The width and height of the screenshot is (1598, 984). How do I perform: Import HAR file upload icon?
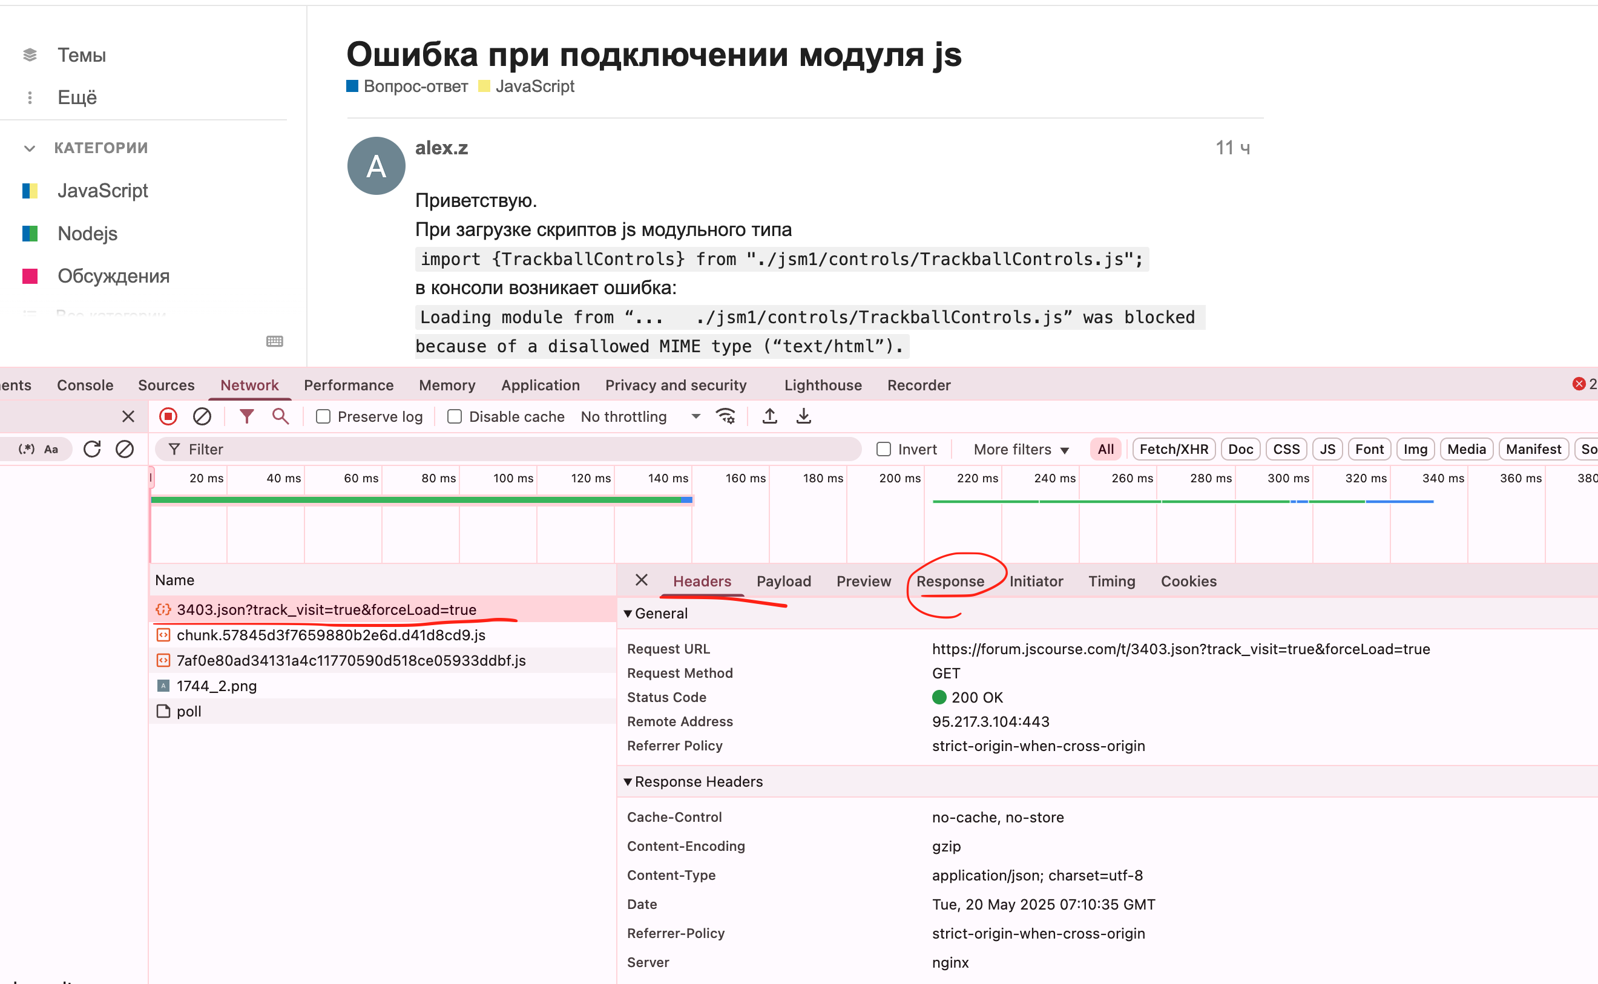[769, 416]
